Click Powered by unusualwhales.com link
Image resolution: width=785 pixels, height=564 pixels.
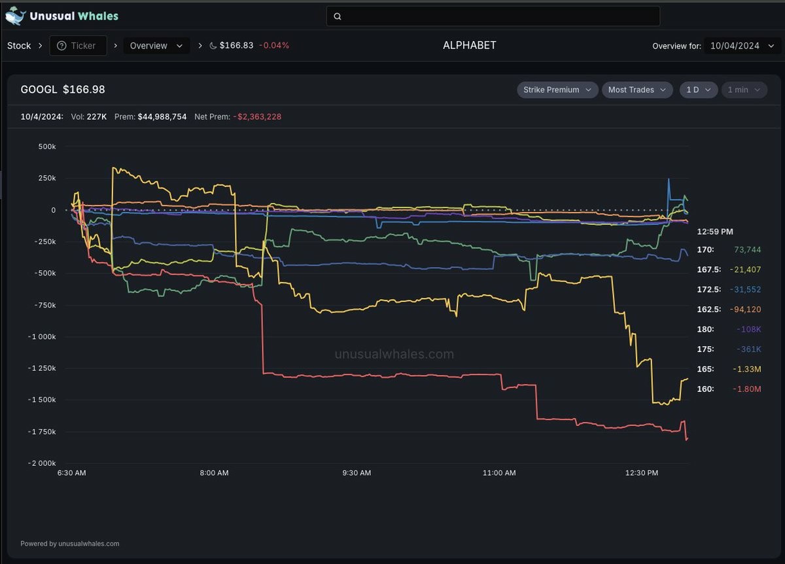[70, 544]
